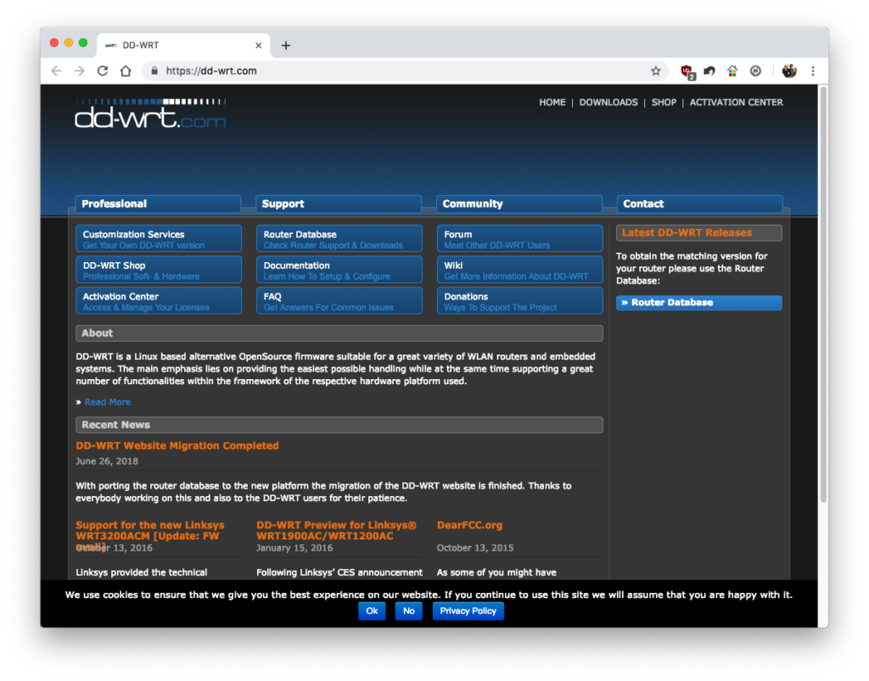
Task: Open the DearFCC.org article
Action: coord(469,525)
